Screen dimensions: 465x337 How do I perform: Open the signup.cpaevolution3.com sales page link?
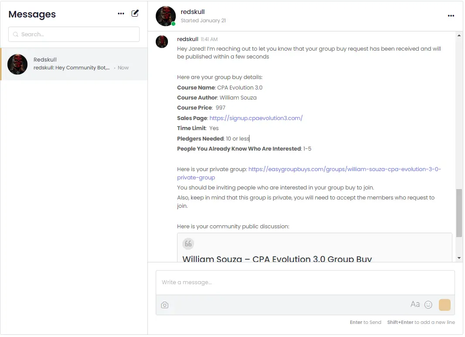pyautogui.click(x=256, y=118)
